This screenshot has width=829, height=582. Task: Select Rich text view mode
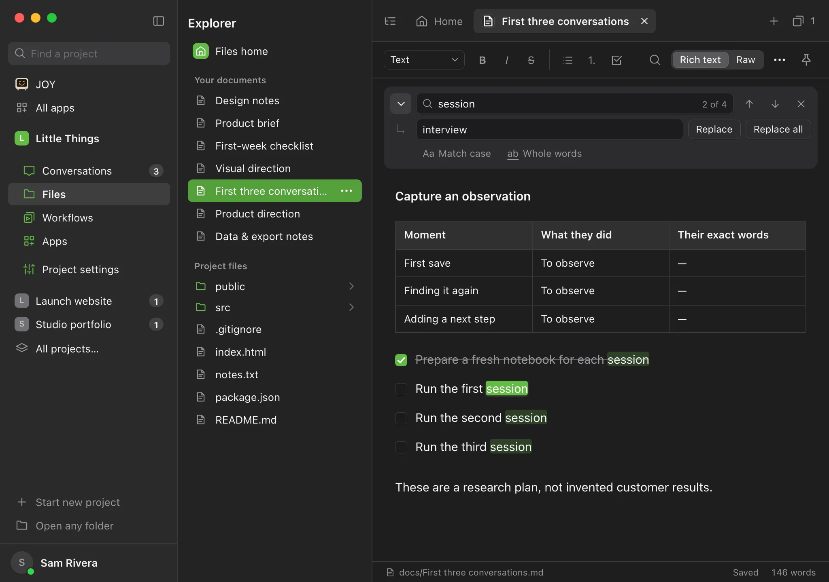tap(700, 60)
